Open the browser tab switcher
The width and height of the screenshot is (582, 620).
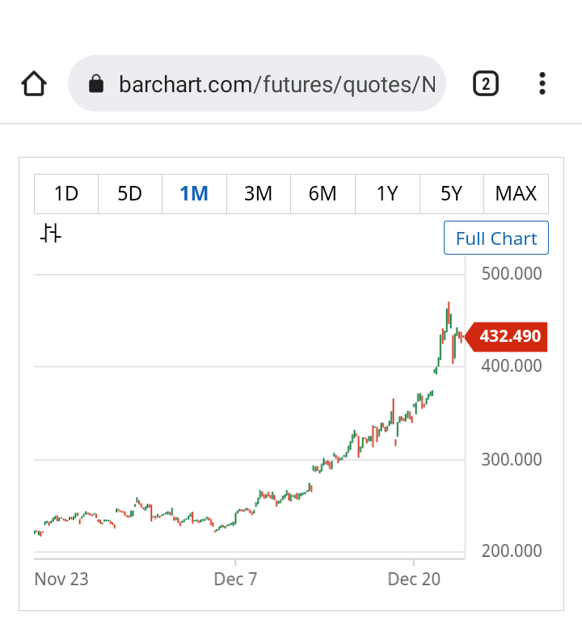(485, 83)
